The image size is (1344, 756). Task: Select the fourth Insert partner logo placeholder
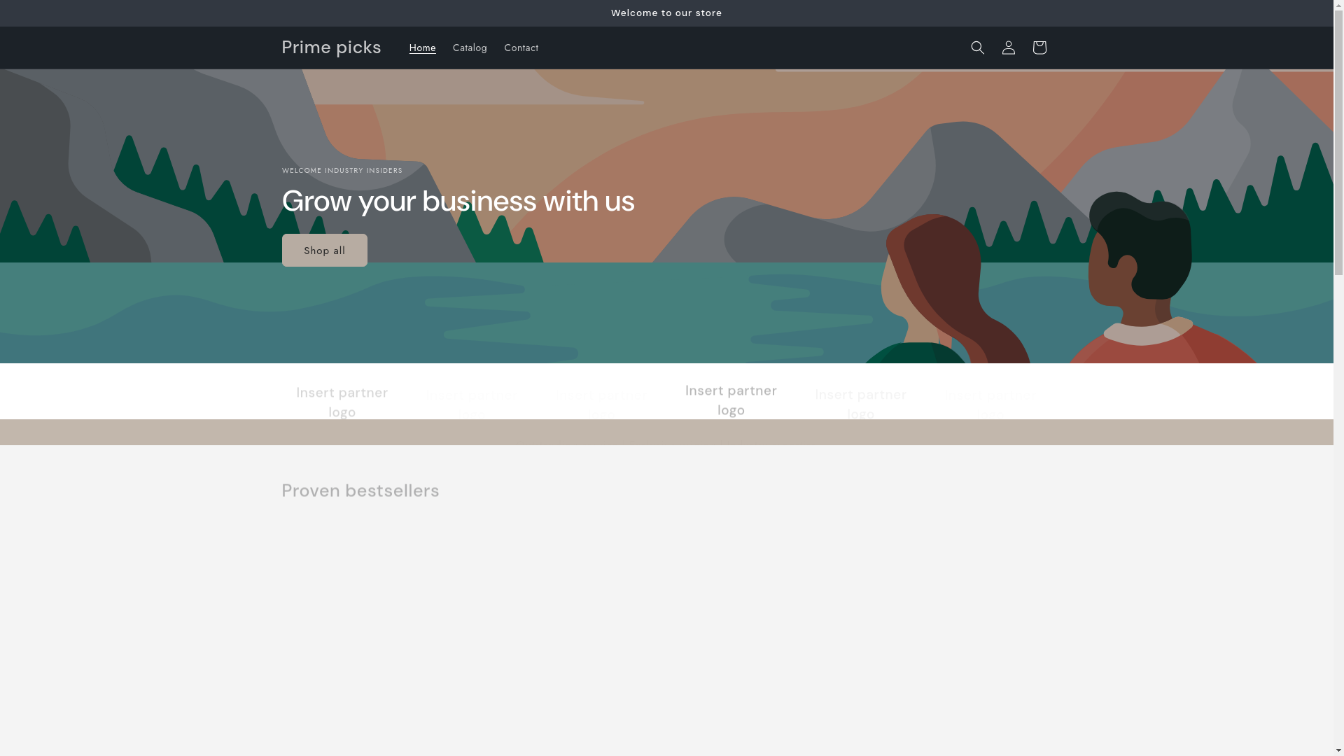(731, 400)
